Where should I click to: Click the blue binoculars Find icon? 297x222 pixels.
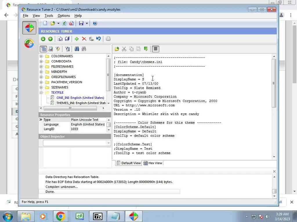point(77,49)
